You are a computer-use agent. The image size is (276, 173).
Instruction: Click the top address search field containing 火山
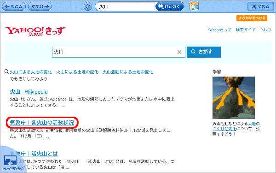coord(125,6)
